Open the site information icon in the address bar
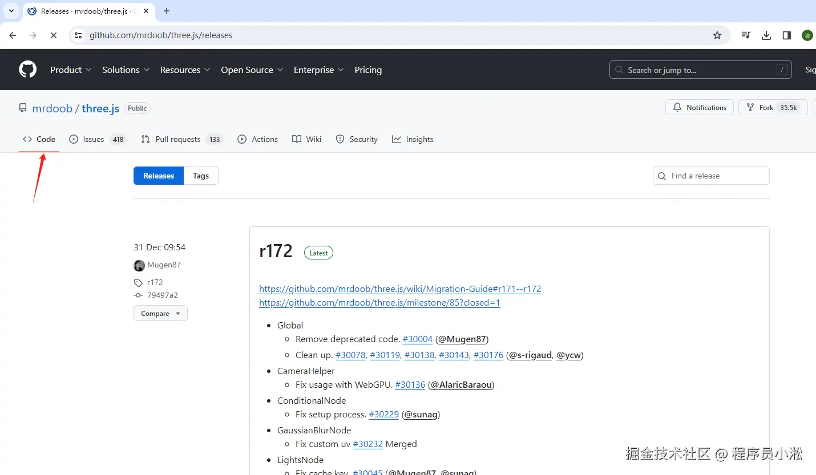Screen dimensions: 816x475 pyautogui.click(x=79, y=35)
